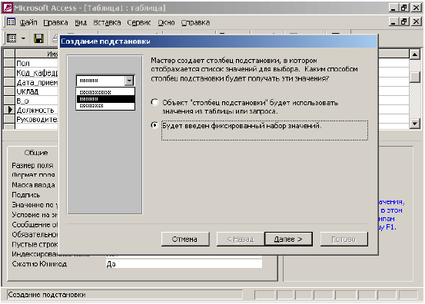Viewport: 425px width, 304px height.
Task: Click the Маска ввода property label
Action: click(33, 185)
